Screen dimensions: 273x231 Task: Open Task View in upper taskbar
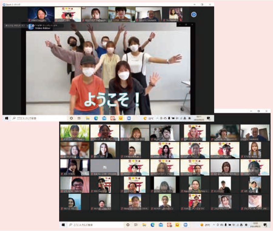(x=79, y=118)
